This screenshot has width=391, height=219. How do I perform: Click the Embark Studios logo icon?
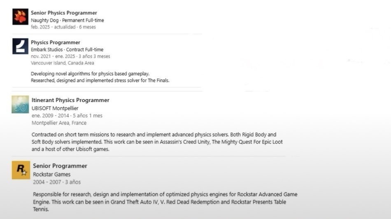coord(20,46)
